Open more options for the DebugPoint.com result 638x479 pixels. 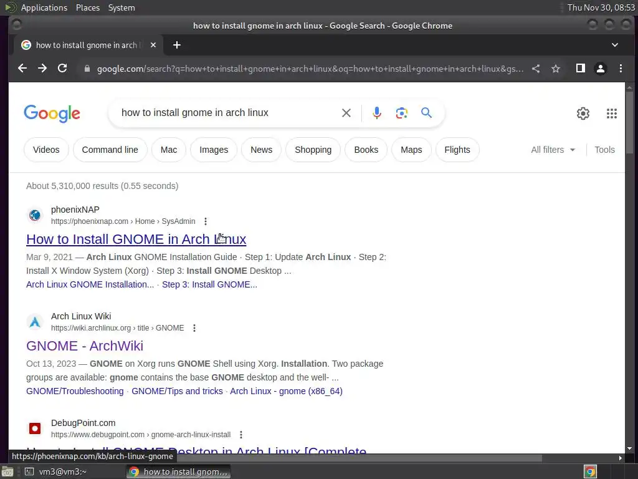[241, 435]
